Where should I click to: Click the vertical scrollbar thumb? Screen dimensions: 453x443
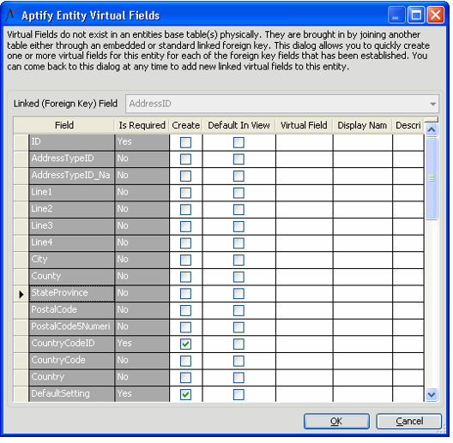click(432, 178)
